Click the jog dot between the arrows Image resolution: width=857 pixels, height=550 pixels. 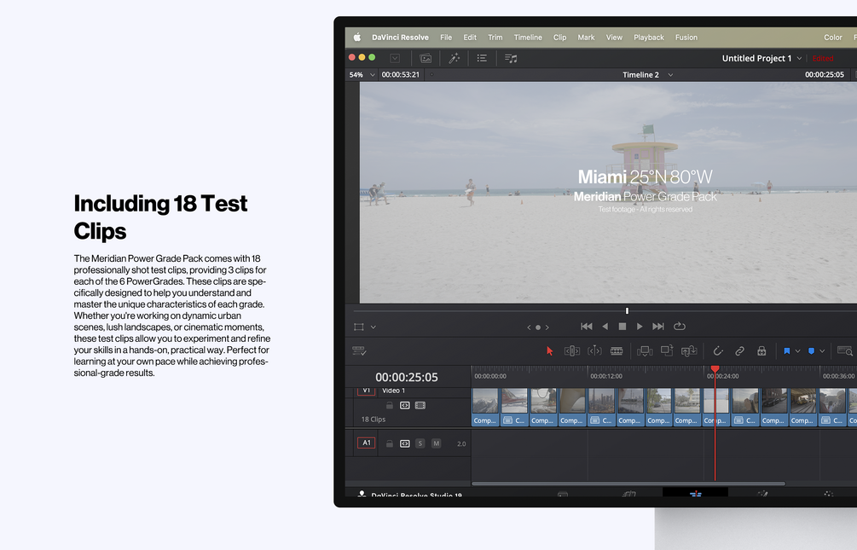pyautogui.click(x=538, y=327)
